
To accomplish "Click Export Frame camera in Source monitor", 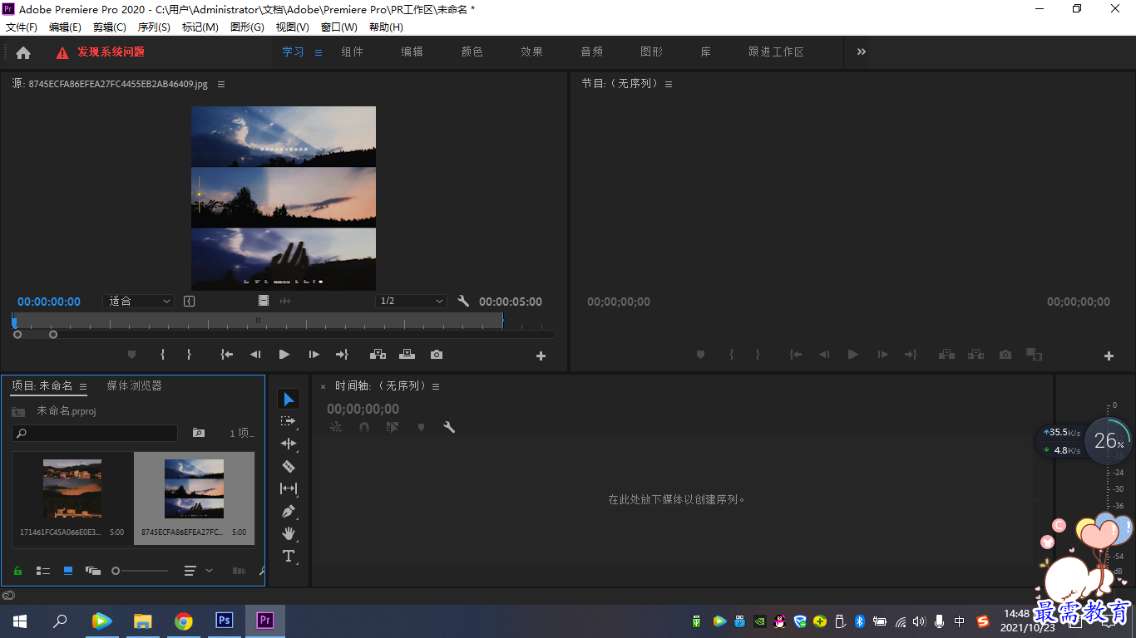I will point(437,355).
